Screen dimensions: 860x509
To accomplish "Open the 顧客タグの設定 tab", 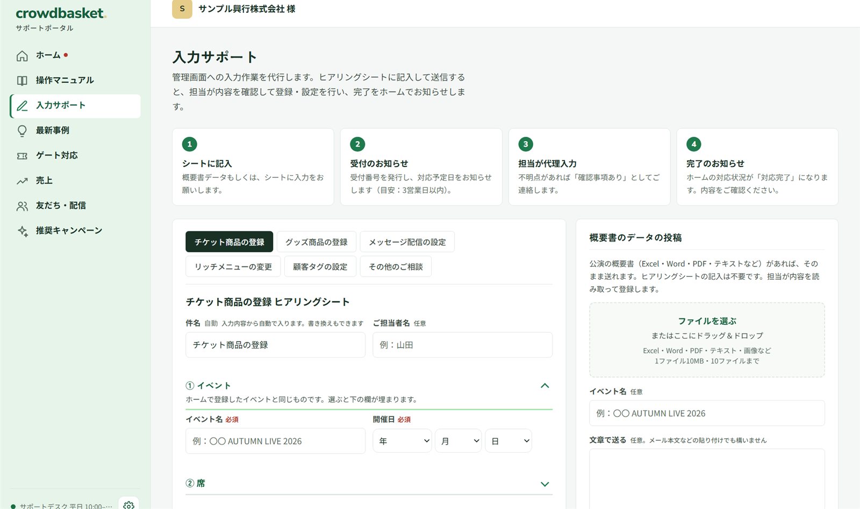I will pos(320,267).
